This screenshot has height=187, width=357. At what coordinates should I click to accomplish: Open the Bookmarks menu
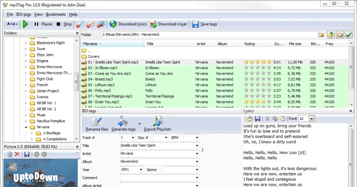click(x=56, y=14)
